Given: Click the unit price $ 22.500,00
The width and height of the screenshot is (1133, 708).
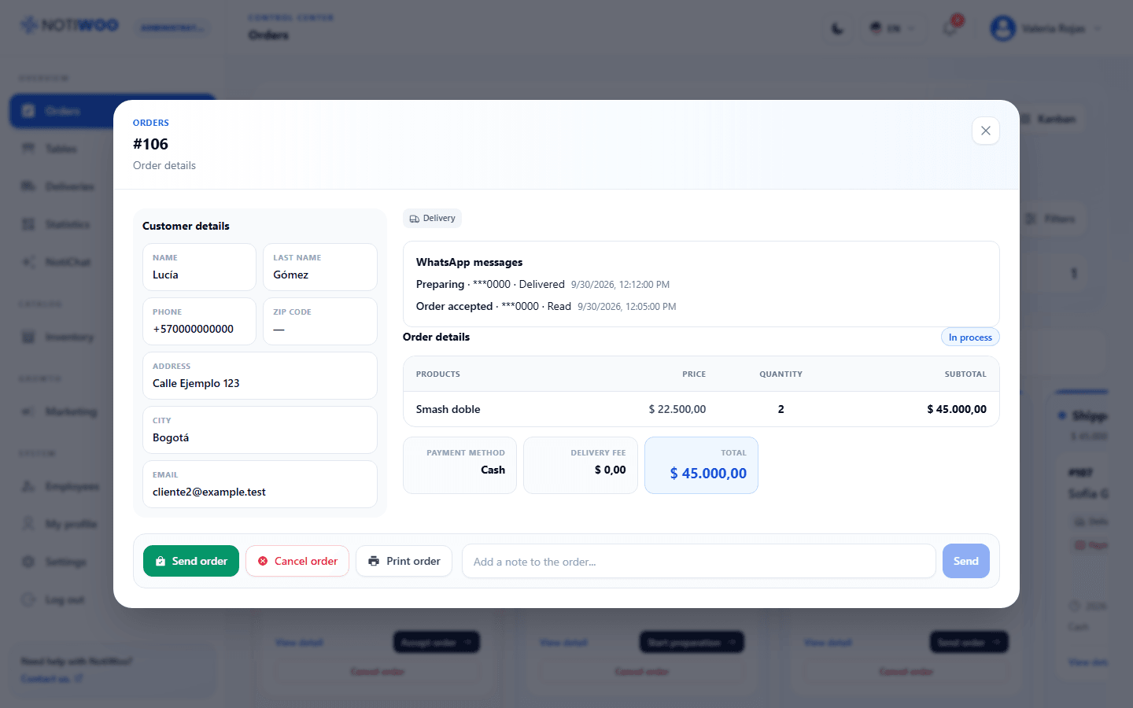Looking at the screenshot, I should coord(677,409).
